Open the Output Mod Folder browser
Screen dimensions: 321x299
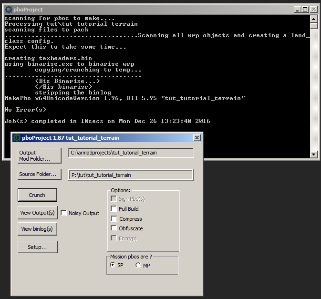click(40, 155)
